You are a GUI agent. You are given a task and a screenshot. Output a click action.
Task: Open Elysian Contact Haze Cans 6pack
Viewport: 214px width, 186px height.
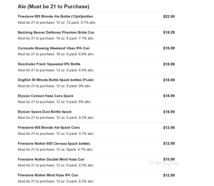pyautogui.click(x=45, y=96)
